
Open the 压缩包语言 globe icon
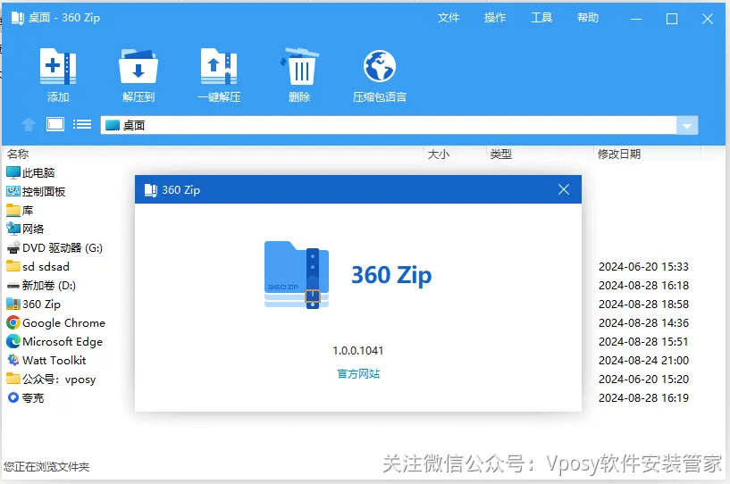[380, 66]
